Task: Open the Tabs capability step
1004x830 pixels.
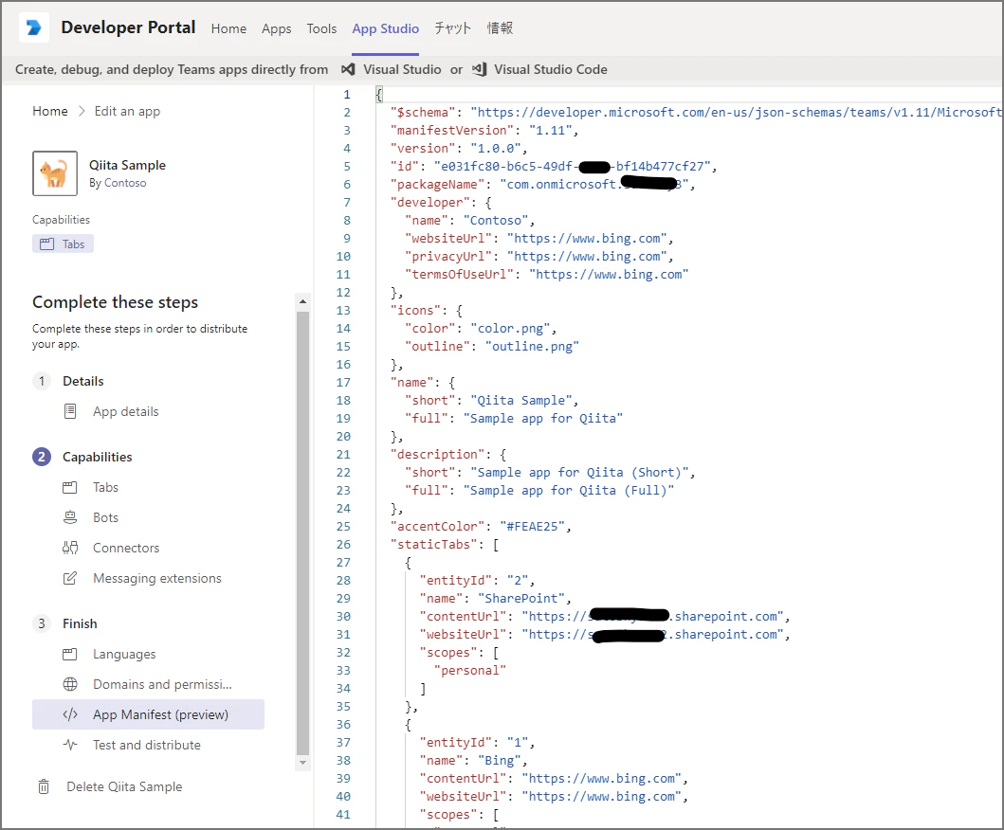Action: point(105,488)
